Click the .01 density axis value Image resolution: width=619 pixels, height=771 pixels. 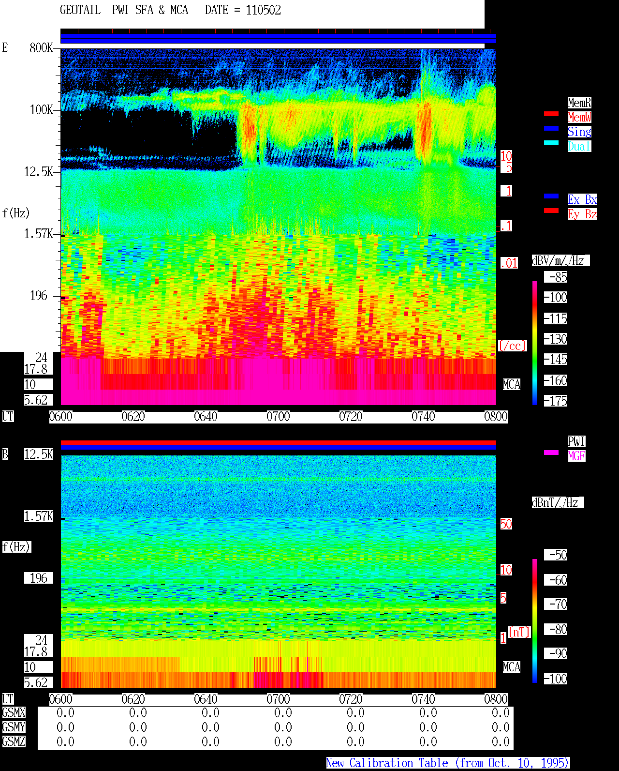(x=509, y=263)
